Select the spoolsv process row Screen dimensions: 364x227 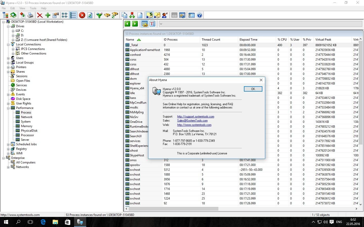[x=241, y=165]
